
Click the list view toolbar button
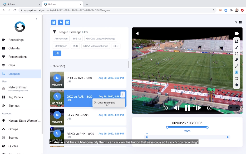[x=53, y=22]
